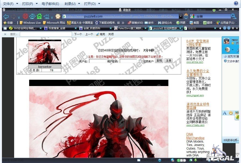Viewport: 241px width, 163px height.
Task: Open the 0-6岁 宝宝测评 ad link
Action: pyautogui.click(x=198, y=43)
